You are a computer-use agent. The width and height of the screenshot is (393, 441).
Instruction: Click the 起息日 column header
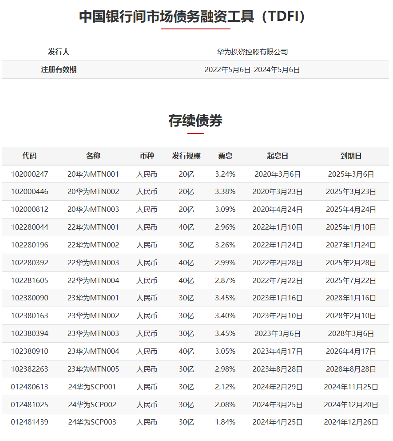click(278, 156)
